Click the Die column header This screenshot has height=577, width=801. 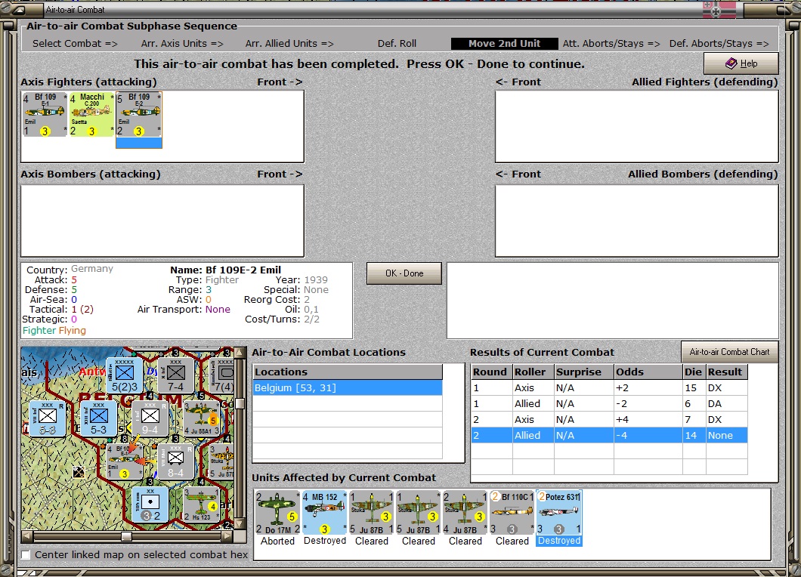coord(694,372)
